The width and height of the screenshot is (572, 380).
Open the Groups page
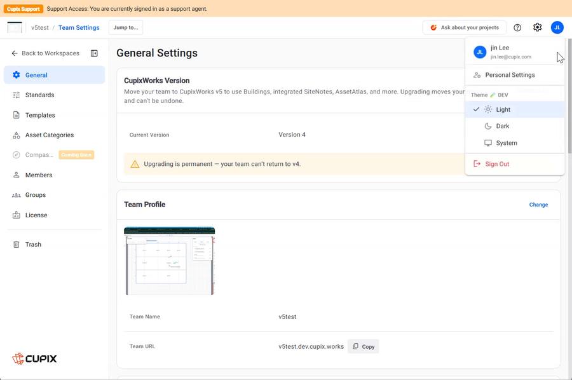coord(55,195)
